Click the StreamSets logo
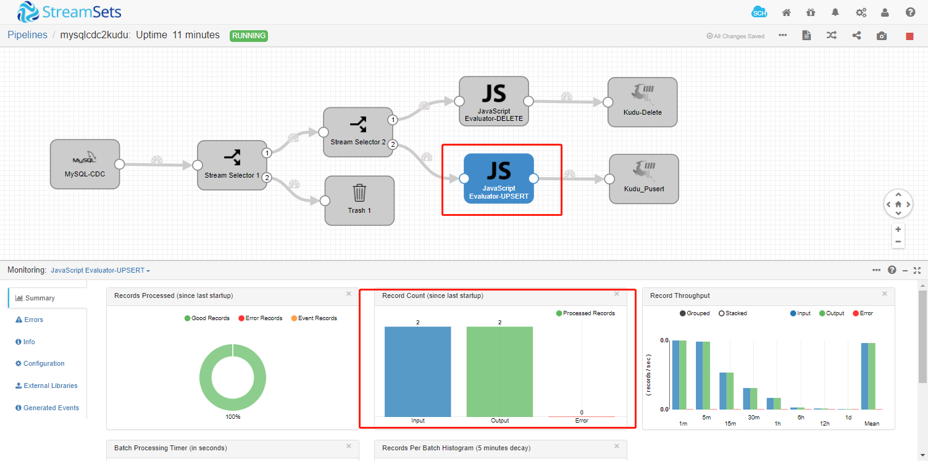Viewport: 928px width, 462px height. point(69,12)
